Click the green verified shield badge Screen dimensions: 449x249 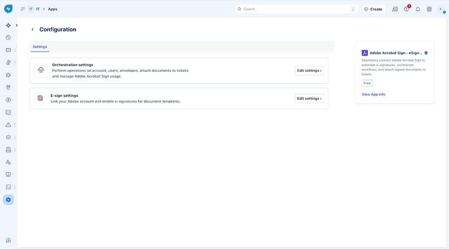click(426, 53)
